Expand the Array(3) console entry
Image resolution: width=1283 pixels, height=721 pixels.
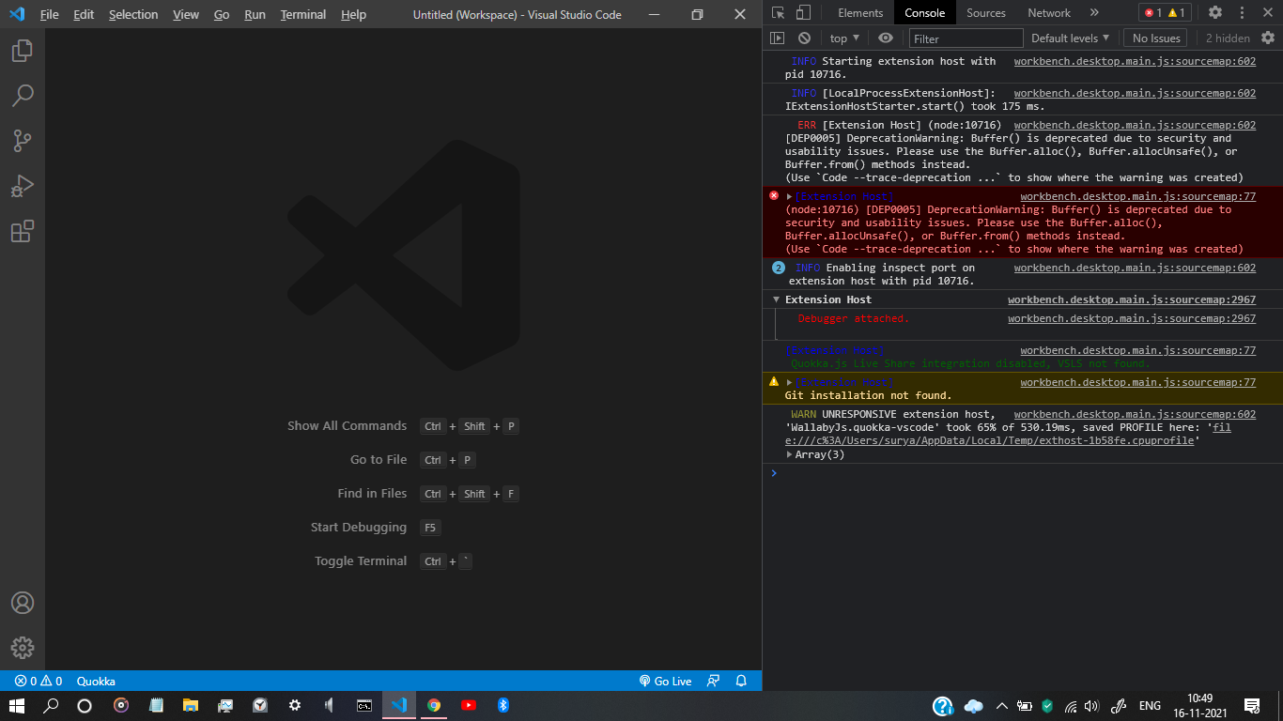click(789, 453)
